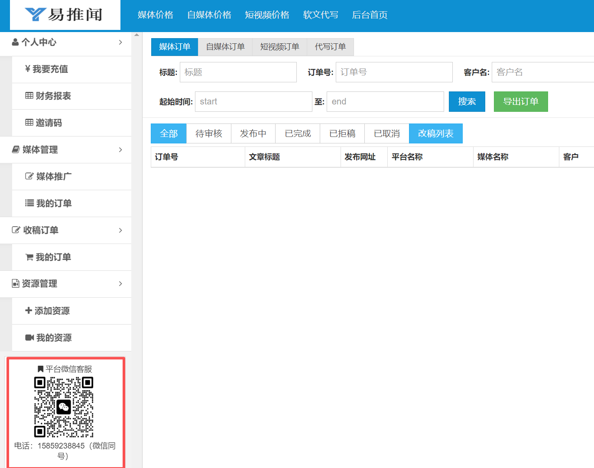594x468 pixels.
Task: Collapse the 资源管理 section chevron
Action: [x=120, y=283]
